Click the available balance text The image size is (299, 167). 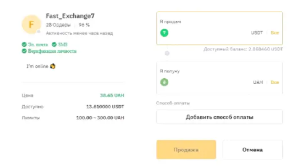point(243,49)
